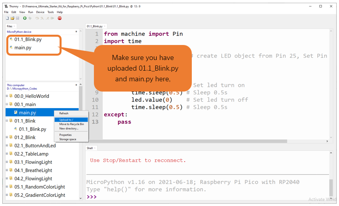Collapse the 00.1_main folder
The image size is (339, 206).
(7, 104)
